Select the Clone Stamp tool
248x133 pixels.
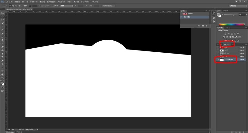click(2, 40)
